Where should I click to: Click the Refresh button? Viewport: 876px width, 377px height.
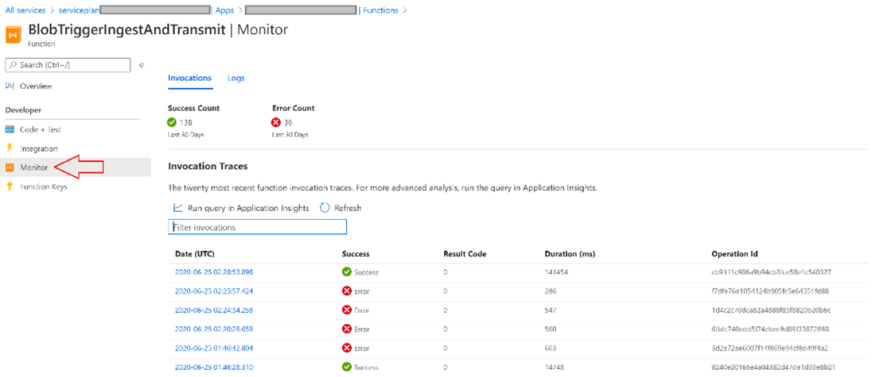[x=341, y=208]
